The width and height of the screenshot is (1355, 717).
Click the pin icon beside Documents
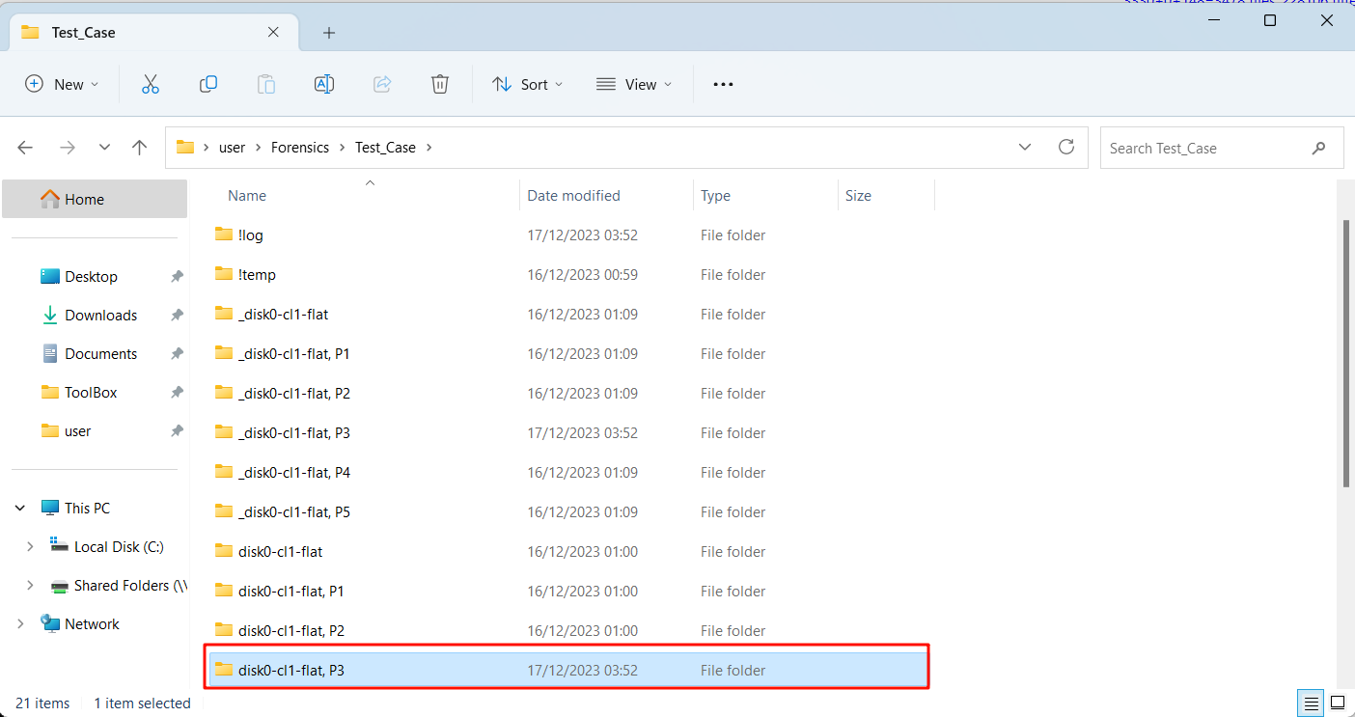177,354
